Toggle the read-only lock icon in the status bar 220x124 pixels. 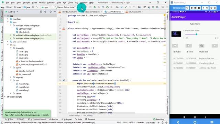click(x=158, y=123)
